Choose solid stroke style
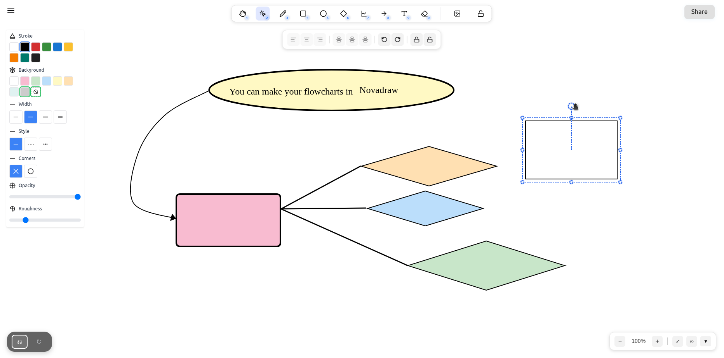Image resolution: width=724 pixels, height=358 pixels. point(16,144)
